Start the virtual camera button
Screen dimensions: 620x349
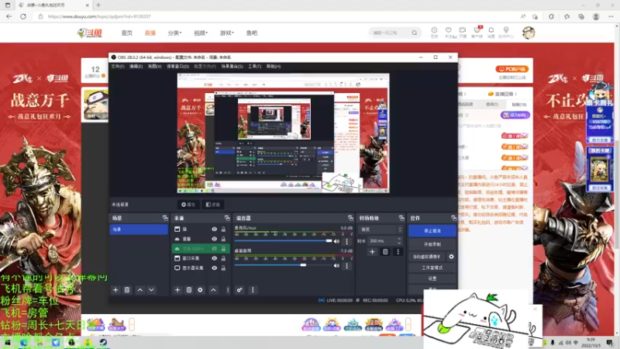tap(427, 257)
